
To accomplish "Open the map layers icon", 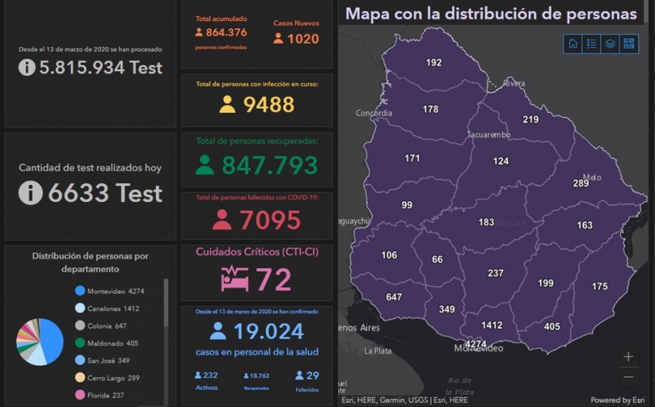I will (x=611, y=43).
